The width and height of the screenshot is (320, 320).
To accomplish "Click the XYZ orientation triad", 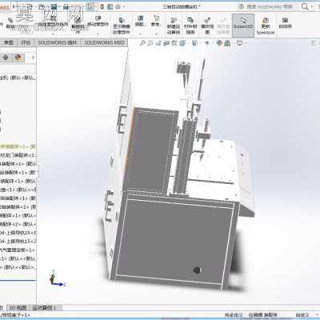I will [x=57, y=278].
